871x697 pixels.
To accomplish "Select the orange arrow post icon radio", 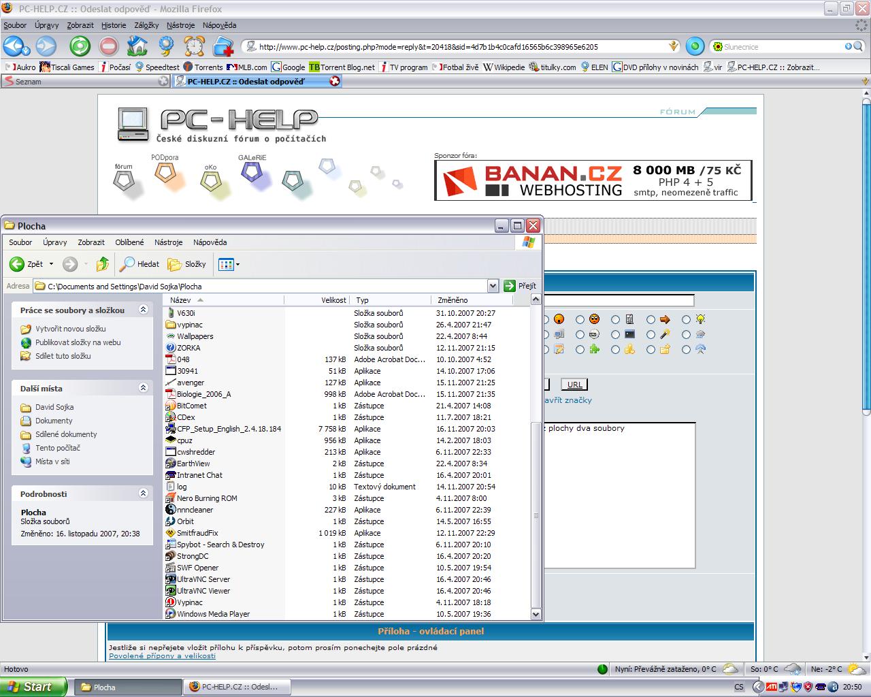I will (651, 319).
